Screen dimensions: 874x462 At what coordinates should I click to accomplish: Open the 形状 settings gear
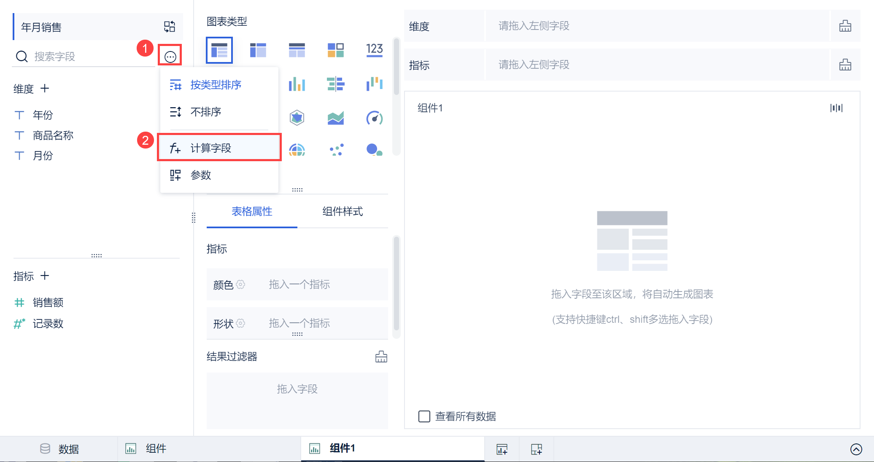pyautogui.click(x=240, y=323)
